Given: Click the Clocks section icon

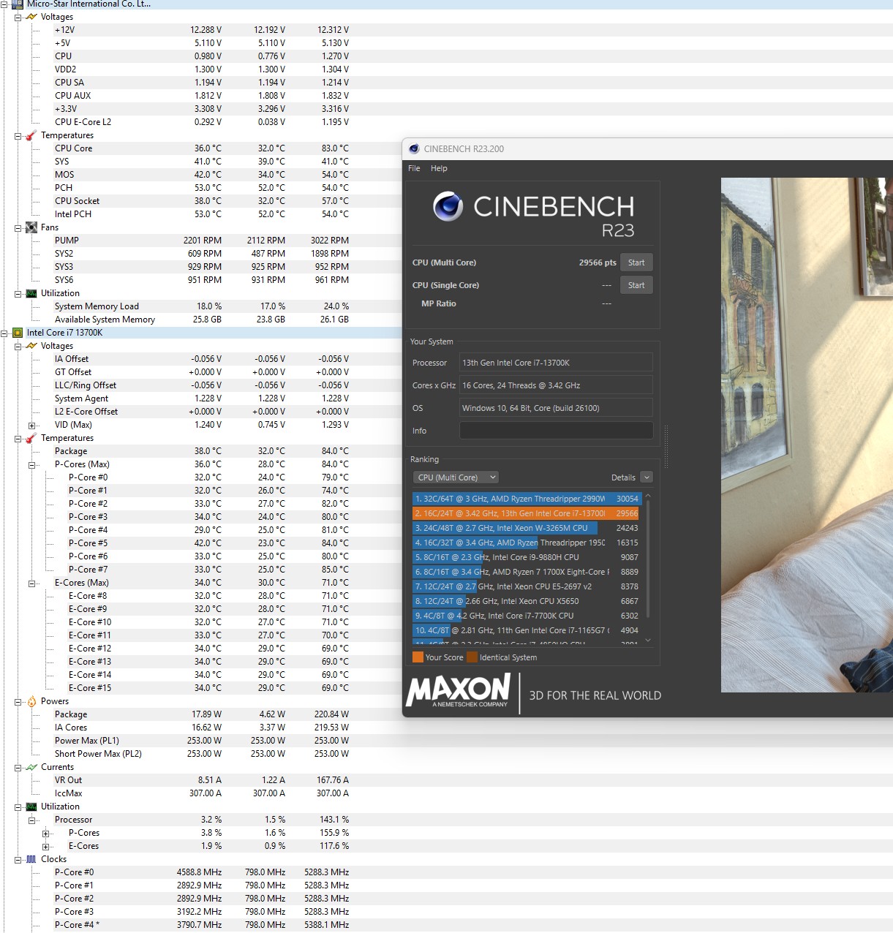Looking at the screenshot, I should tap(31, 859).
